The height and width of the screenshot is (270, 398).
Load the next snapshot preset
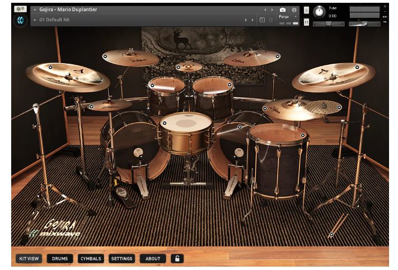click(x=252, y=20)
